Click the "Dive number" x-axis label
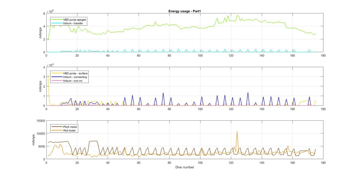This screenshot has height=179, width=357. (185, 167)
